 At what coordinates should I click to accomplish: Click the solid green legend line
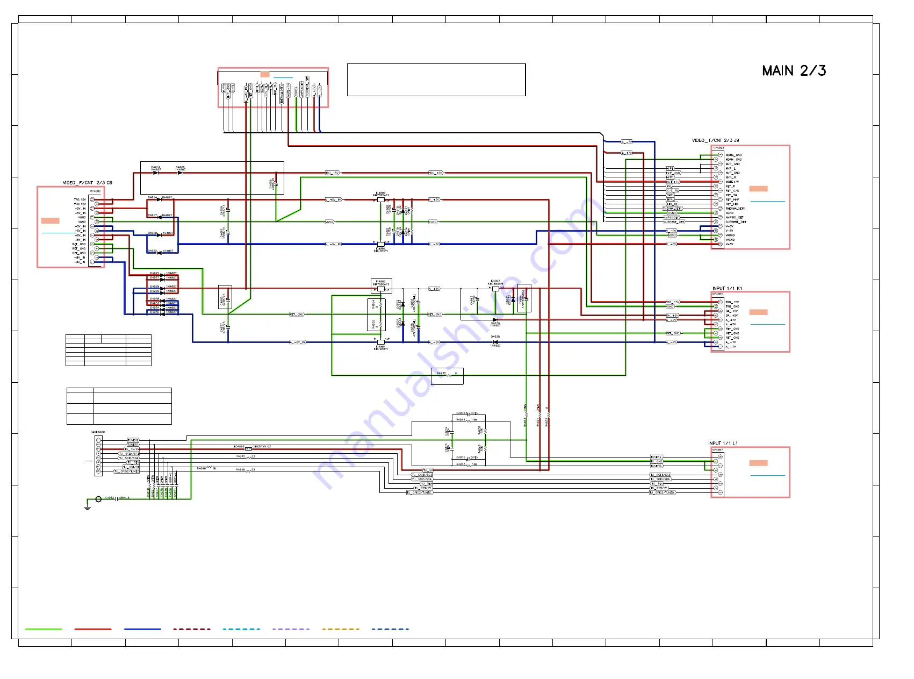click(x=44, y=629)
